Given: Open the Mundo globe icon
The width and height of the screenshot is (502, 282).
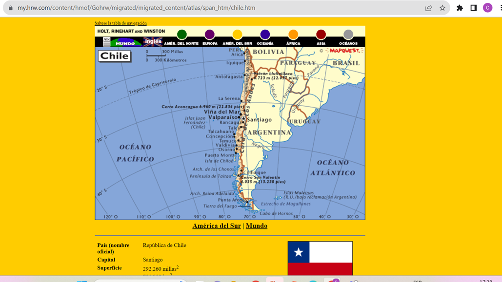Looking at the screenshot, I should (126, 41).
